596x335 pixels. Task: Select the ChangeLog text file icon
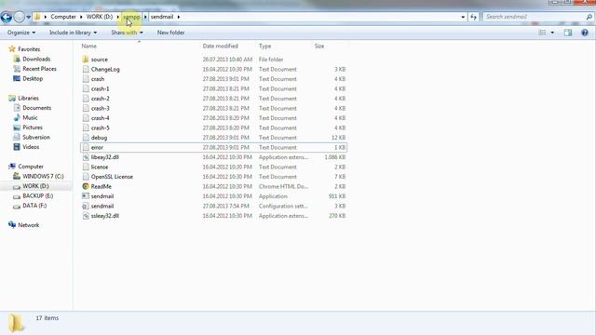pyautogui.click(x=86, y=69)
